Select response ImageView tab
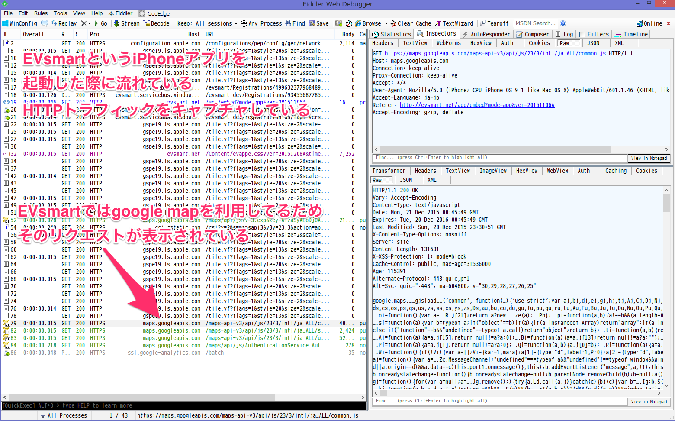Viewport: 675px width, 421px height. pyautogui.click(x=493, y=171)
